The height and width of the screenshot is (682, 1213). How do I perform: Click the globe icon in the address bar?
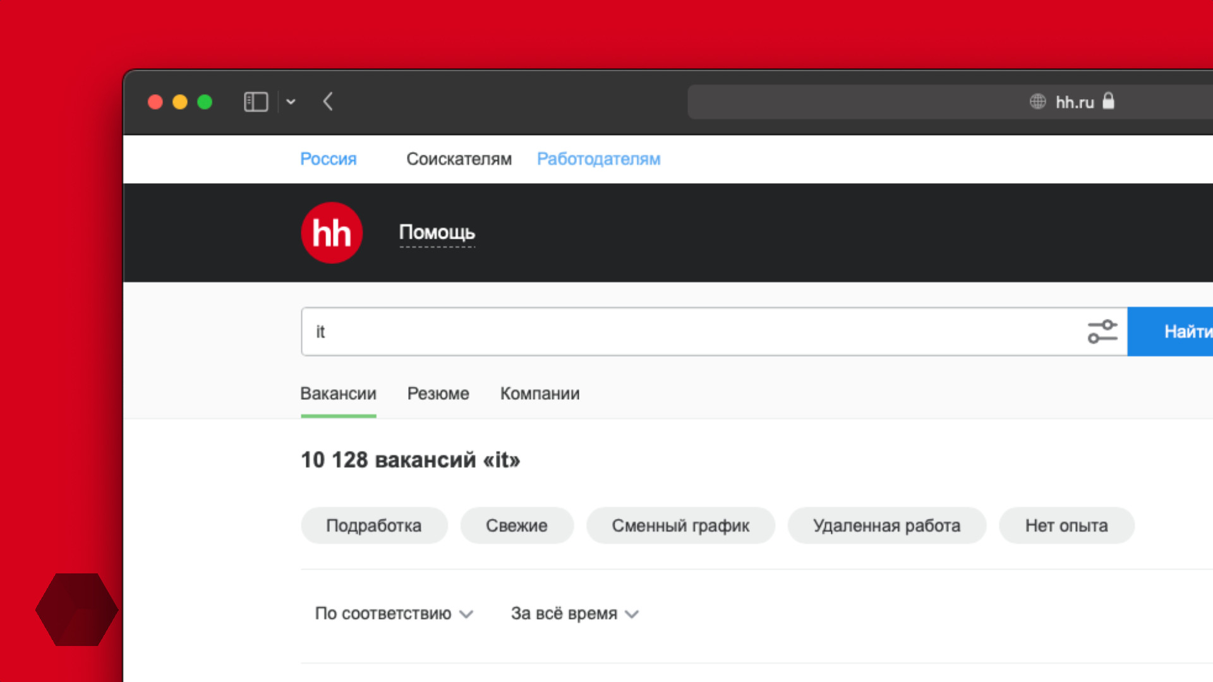tap(1037, 102)
